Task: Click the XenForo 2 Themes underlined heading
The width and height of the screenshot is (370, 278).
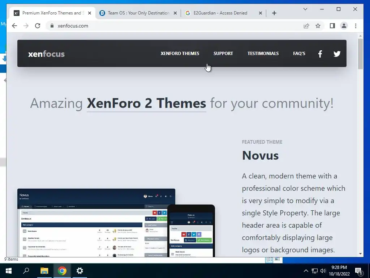Action: [146, 104]
